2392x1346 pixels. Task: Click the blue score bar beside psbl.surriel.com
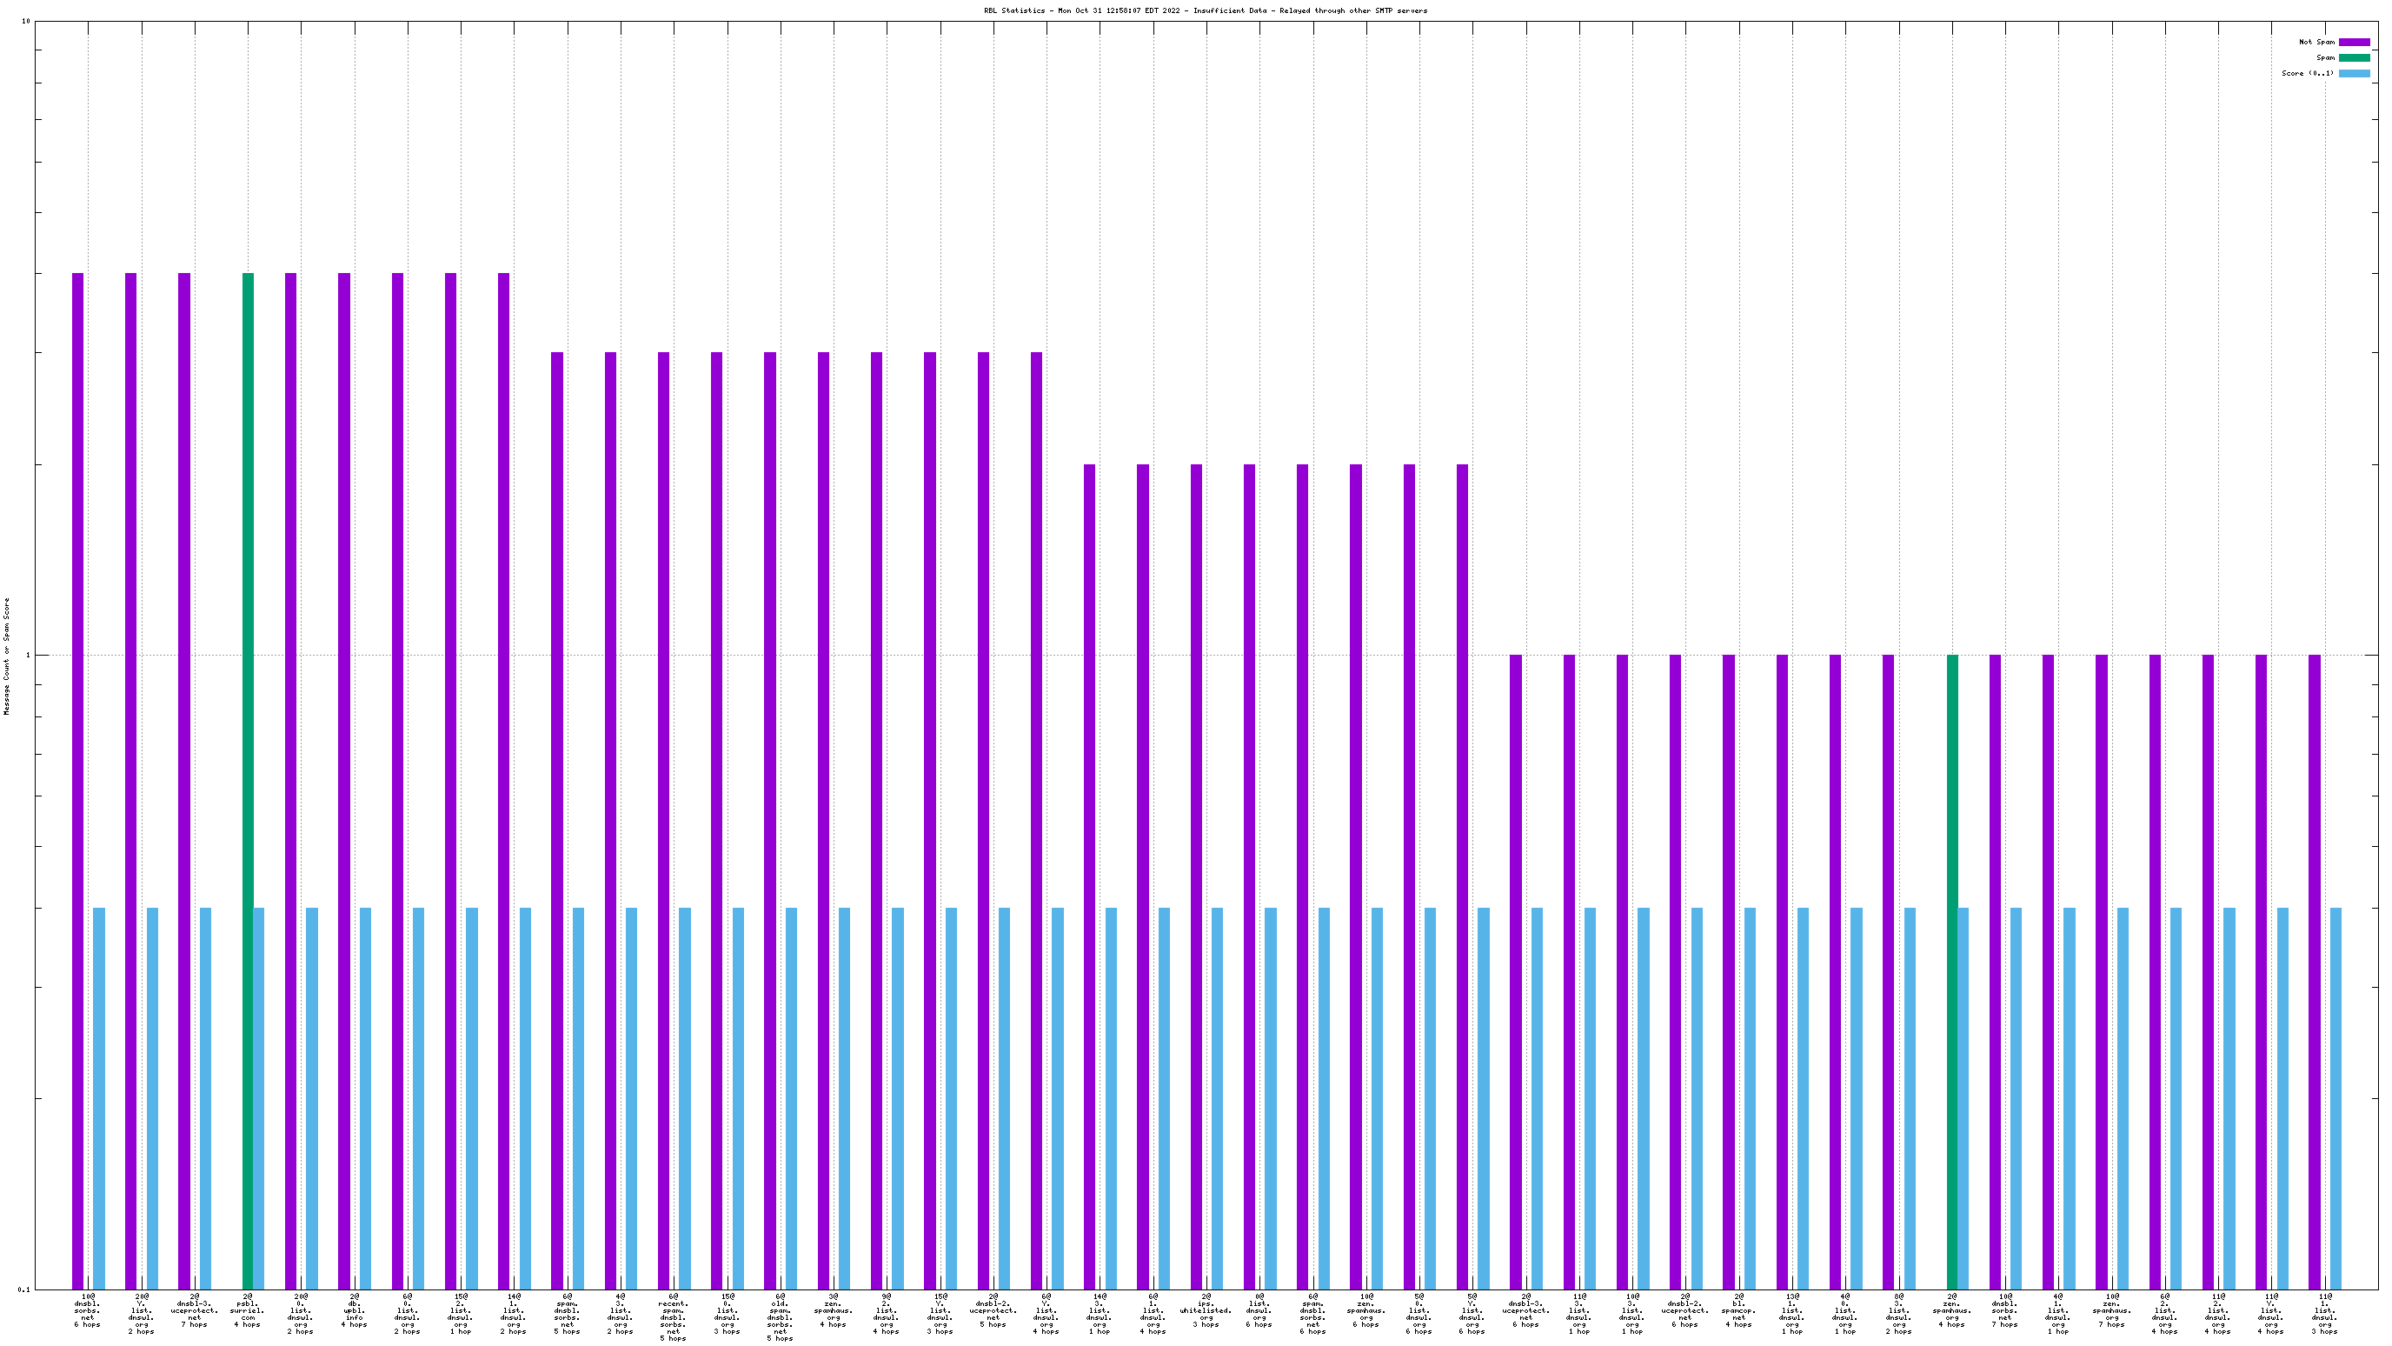click(x=259, y=1098)
